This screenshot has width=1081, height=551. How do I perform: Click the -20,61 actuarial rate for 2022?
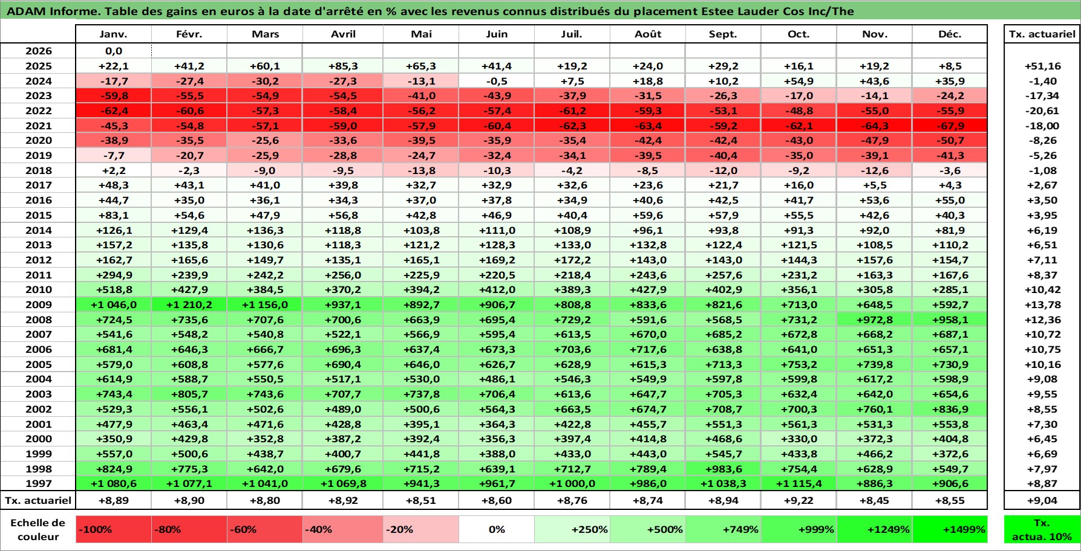pyautogui.click(x=1042, y=111)
